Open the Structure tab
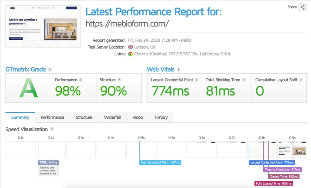The width and height of the screenshot is (311, 188). pyautogui.click(x=84, y=117)
